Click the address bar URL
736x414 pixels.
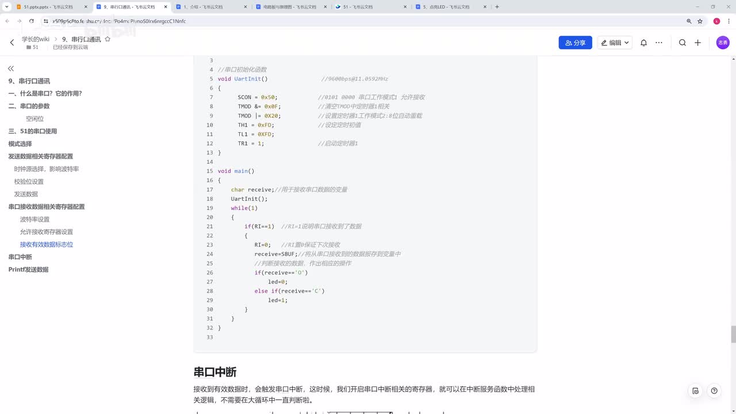119,21
